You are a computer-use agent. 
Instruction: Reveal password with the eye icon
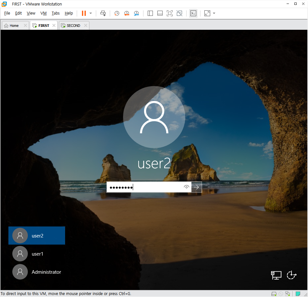pyautogui.click(x=187, y=187)
